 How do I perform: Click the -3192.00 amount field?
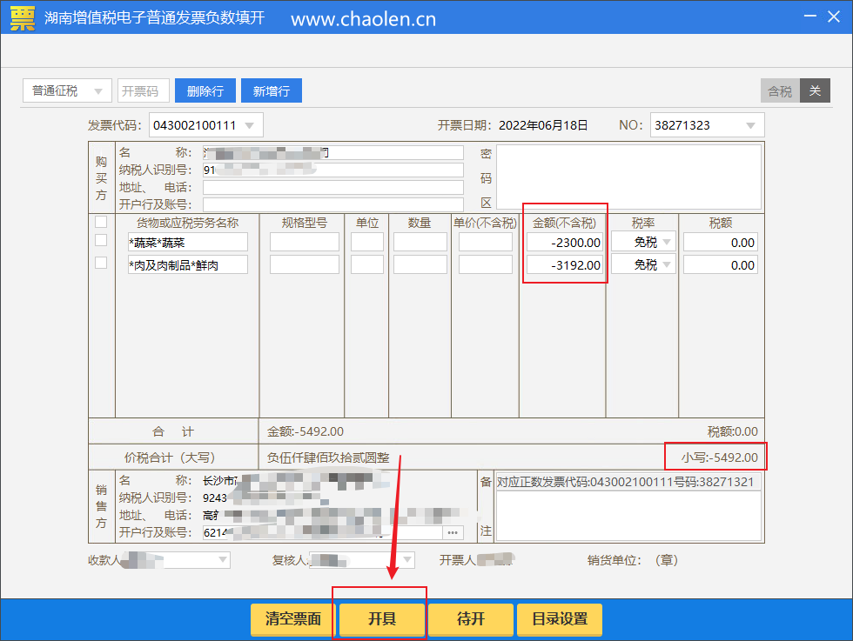(566, 265)
